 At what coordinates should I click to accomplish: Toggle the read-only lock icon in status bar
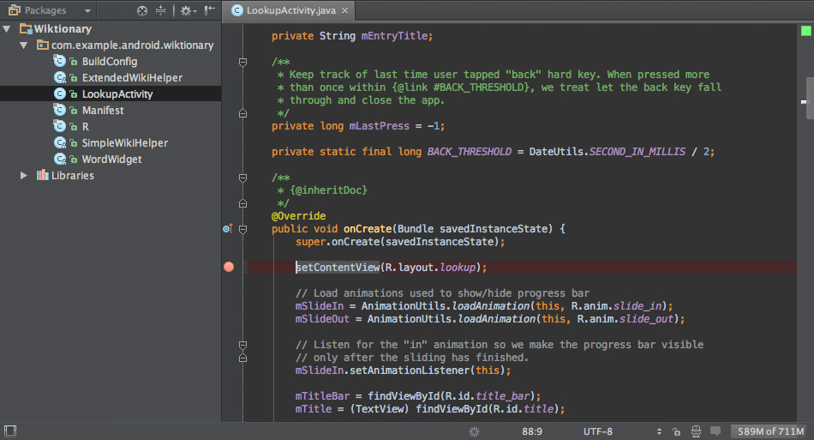point(676,431)
